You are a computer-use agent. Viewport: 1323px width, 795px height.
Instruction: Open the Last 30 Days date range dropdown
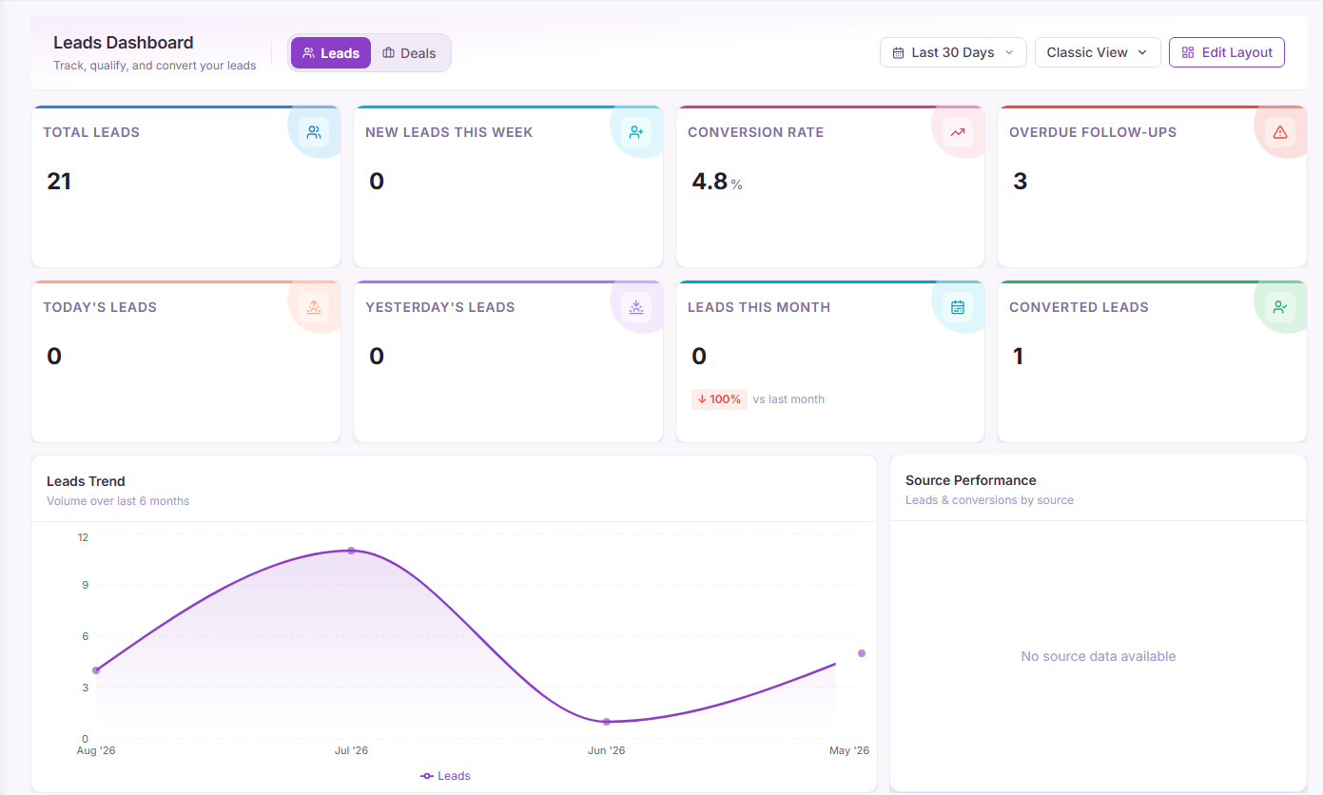953,52
